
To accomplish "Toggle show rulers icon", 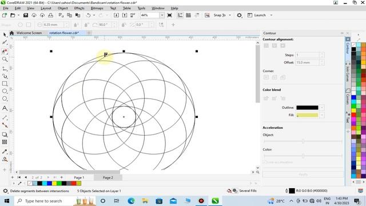I will pyautogui.click(x=180, y=15).
